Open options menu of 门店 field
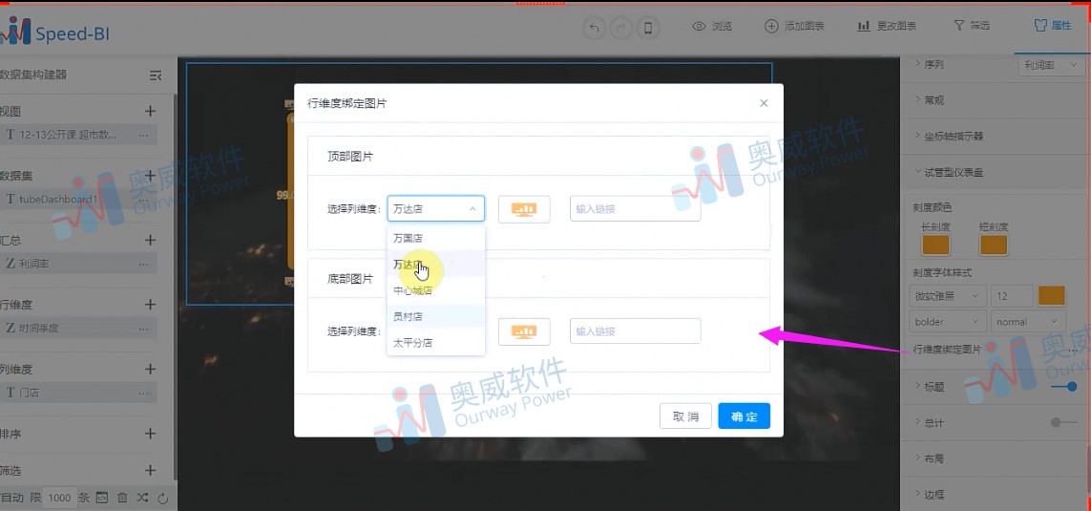Image resolution: width=1091 pixels, height=511 pixels. (x=143, y=393)
